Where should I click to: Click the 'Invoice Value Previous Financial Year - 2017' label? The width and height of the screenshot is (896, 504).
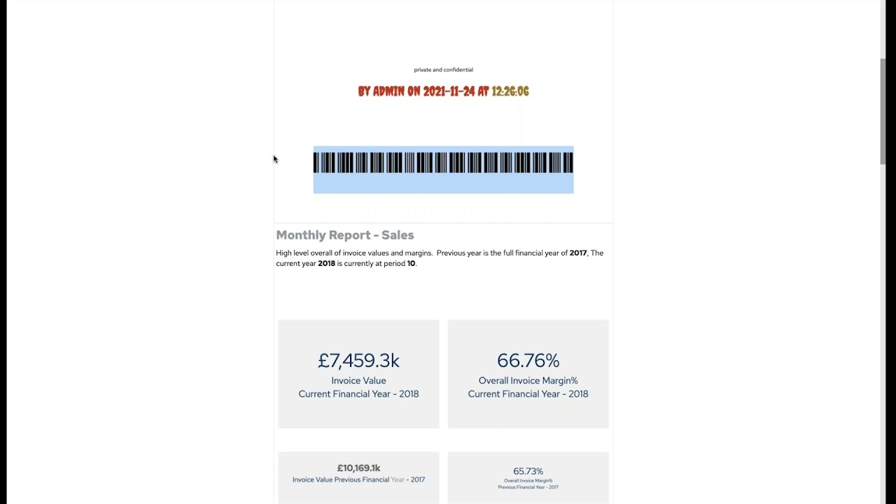point(358,480)
